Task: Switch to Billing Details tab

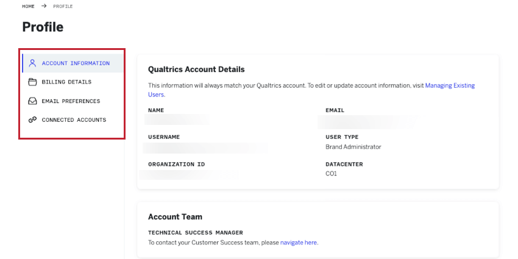Action: click(73, 82)
